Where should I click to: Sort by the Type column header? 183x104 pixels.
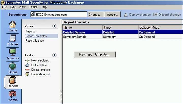[120, 27]
